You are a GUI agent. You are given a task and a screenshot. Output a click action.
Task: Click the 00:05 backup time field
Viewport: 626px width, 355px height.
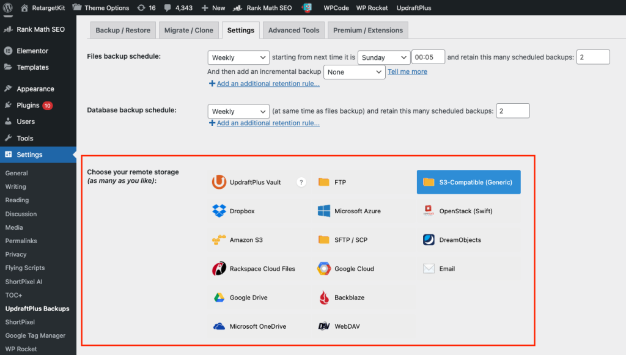(x=428, y=57)
